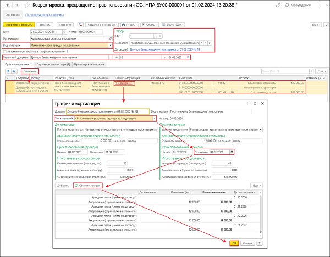Click help question mark in dialog
Screen dimensions: 330x257
[x=258, y=243]
